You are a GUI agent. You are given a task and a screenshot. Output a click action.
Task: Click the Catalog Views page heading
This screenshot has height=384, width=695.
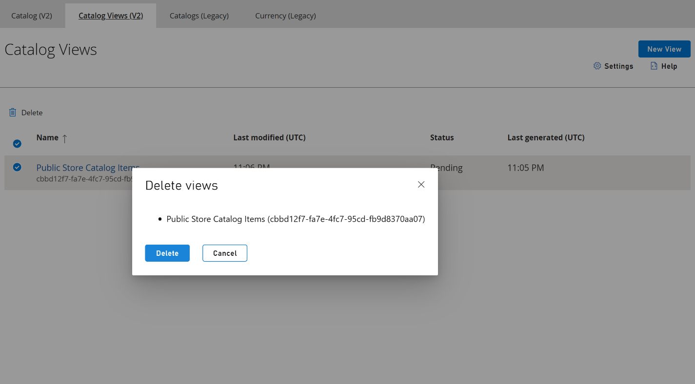[x=51, y=50]
